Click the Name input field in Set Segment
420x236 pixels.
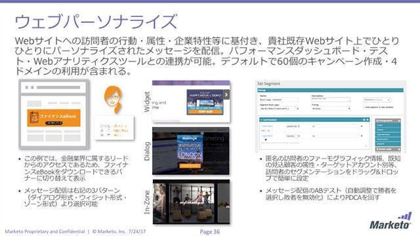pyautogui.click(x=279, y=100)
